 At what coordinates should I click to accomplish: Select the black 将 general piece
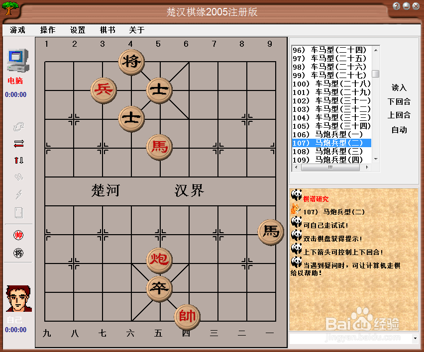click(131, 62)
